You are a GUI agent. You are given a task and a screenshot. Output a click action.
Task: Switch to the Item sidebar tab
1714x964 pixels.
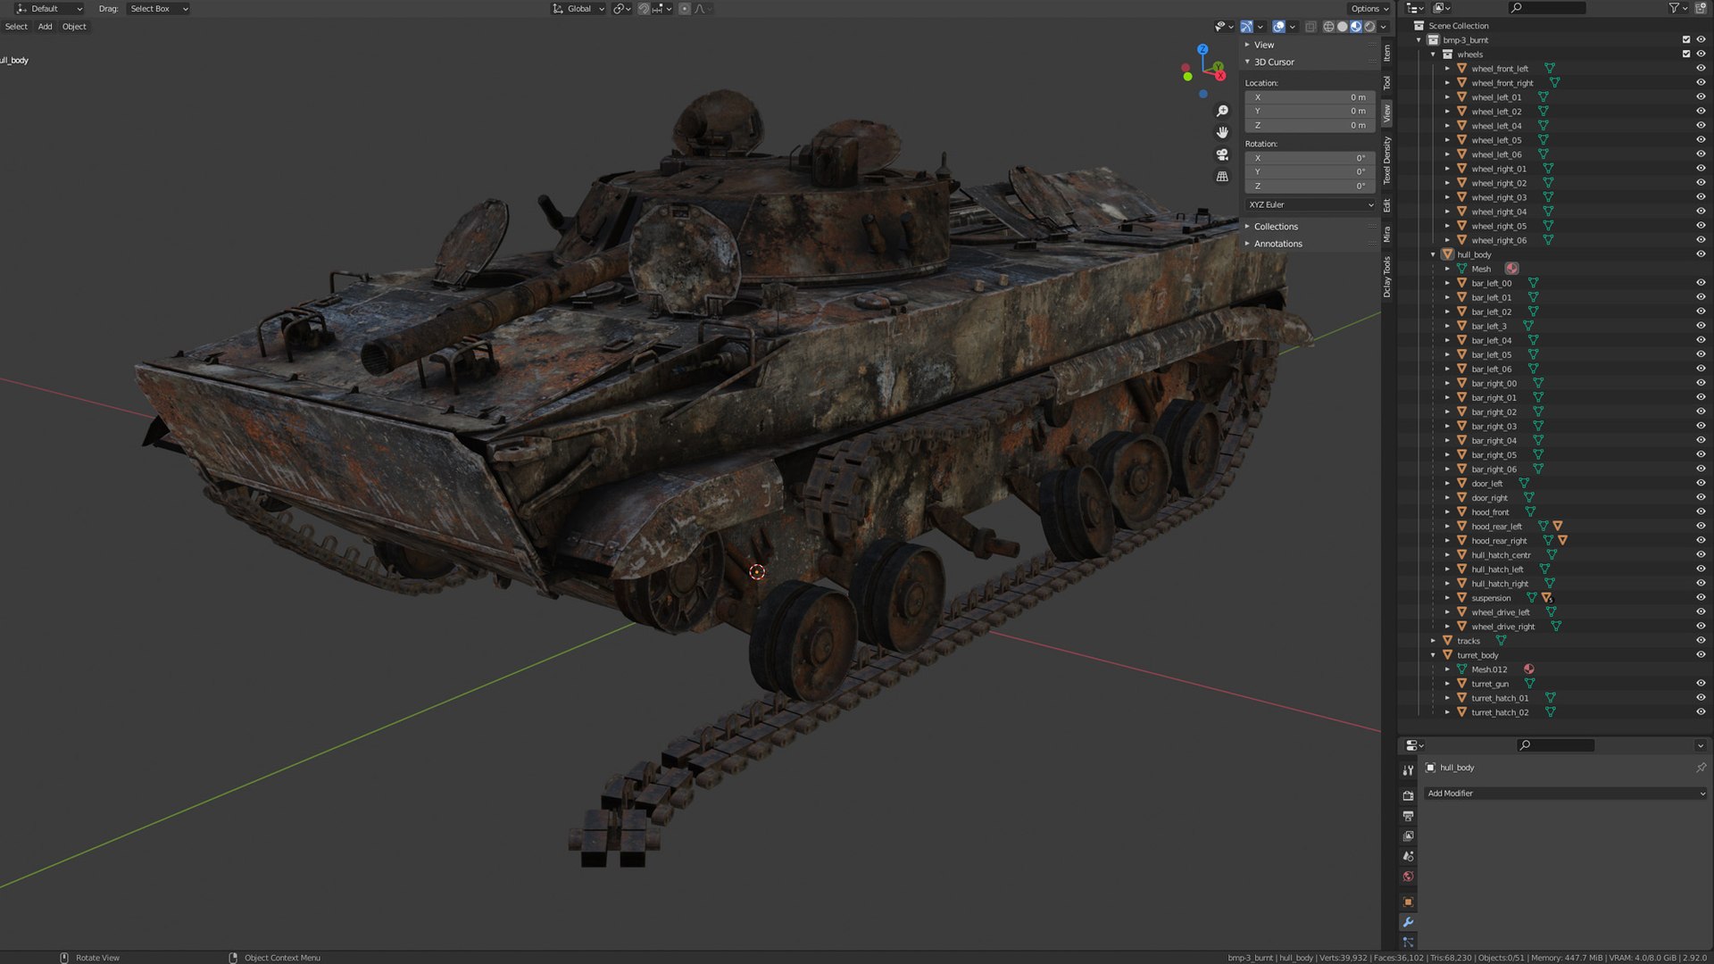point(1387,54)
